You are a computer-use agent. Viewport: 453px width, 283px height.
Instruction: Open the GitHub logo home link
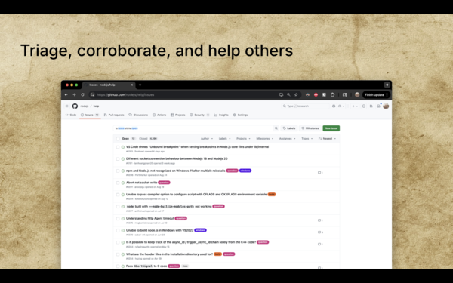75,106
